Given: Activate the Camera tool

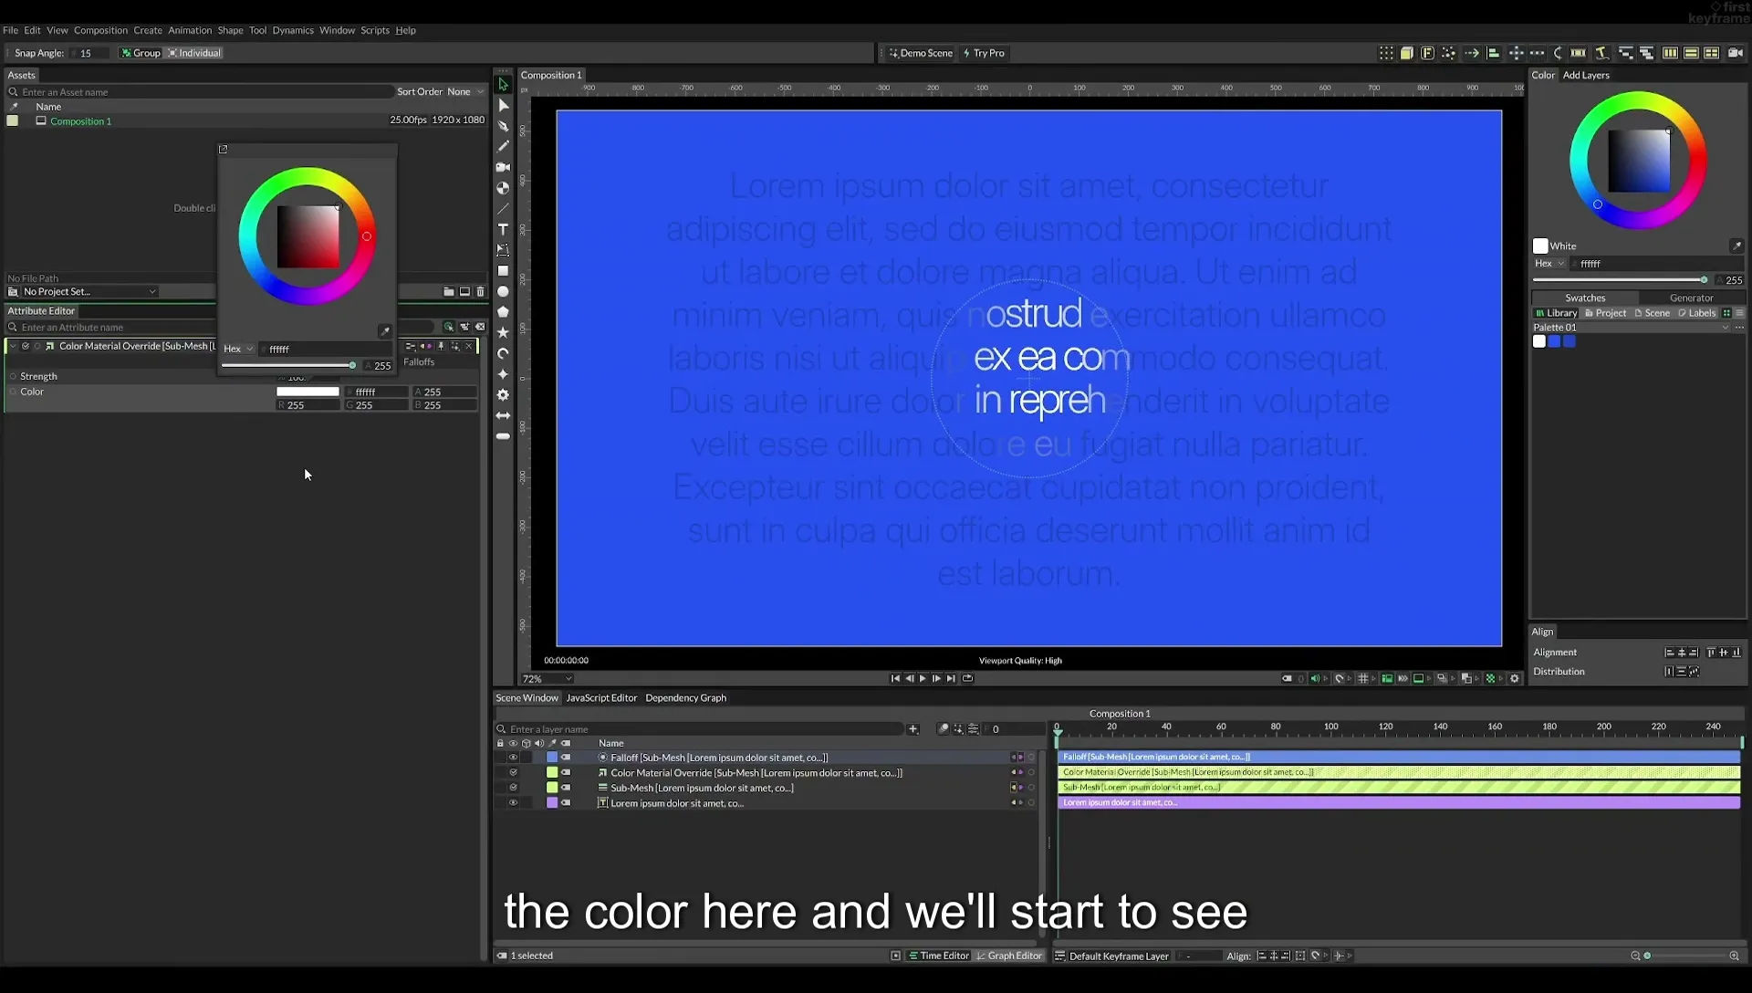Looking at the screenshot, I should click(503, 167).
